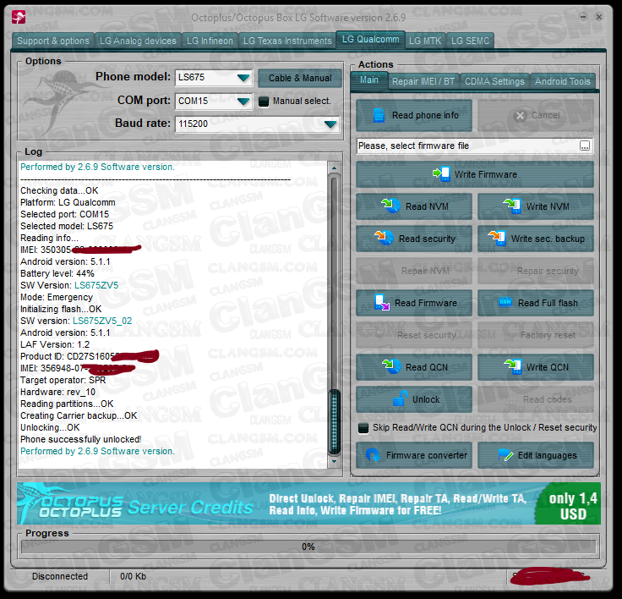Click the Cancel X icon

coord(520,116)
